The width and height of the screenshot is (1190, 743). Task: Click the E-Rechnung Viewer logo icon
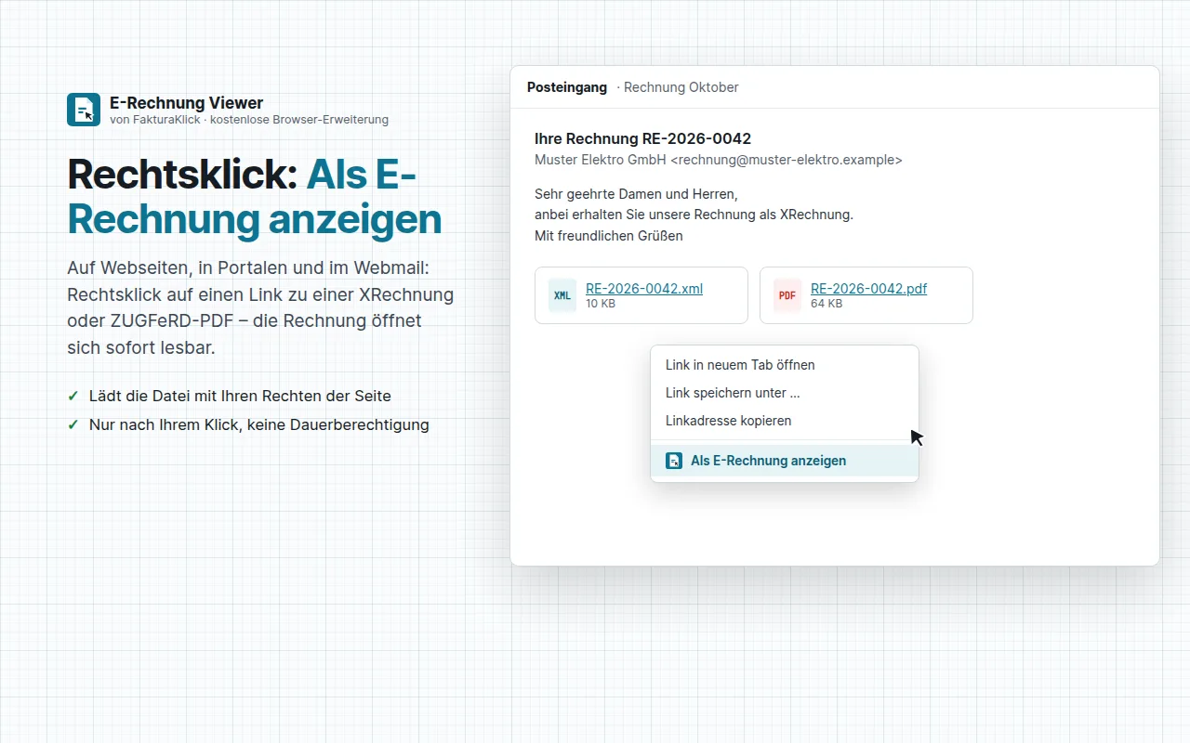tap(84, 110)
